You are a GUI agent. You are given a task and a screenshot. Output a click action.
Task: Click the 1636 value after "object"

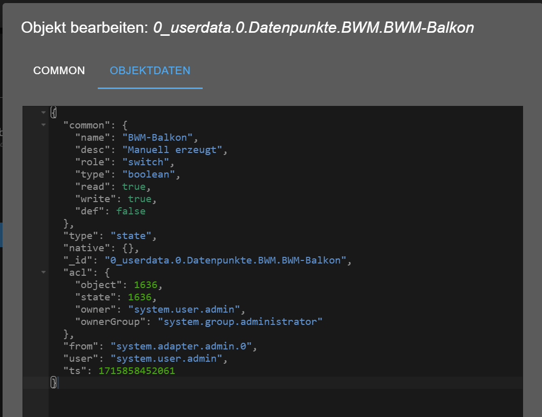tap(145, 285)
